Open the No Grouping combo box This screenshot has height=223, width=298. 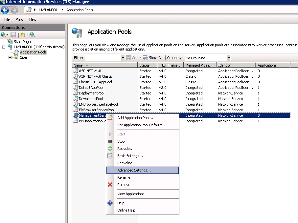(x=207, y=58)
